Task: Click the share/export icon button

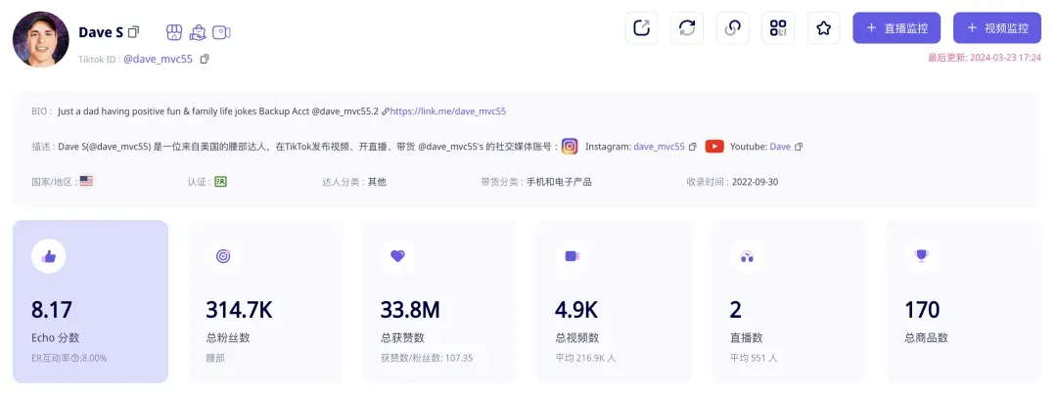Action: click(642, 27)
